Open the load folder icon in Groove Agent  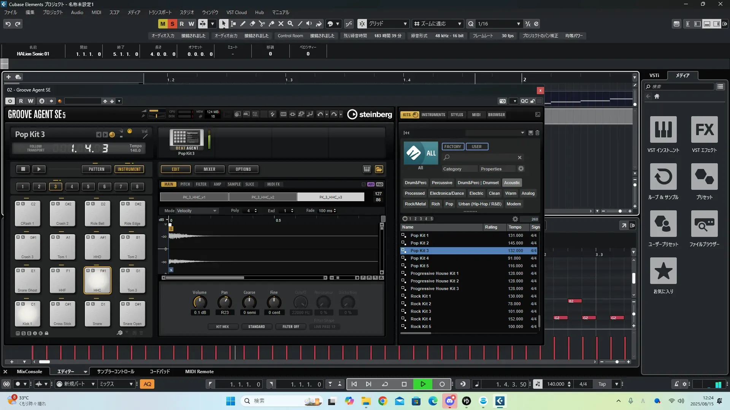379,169
